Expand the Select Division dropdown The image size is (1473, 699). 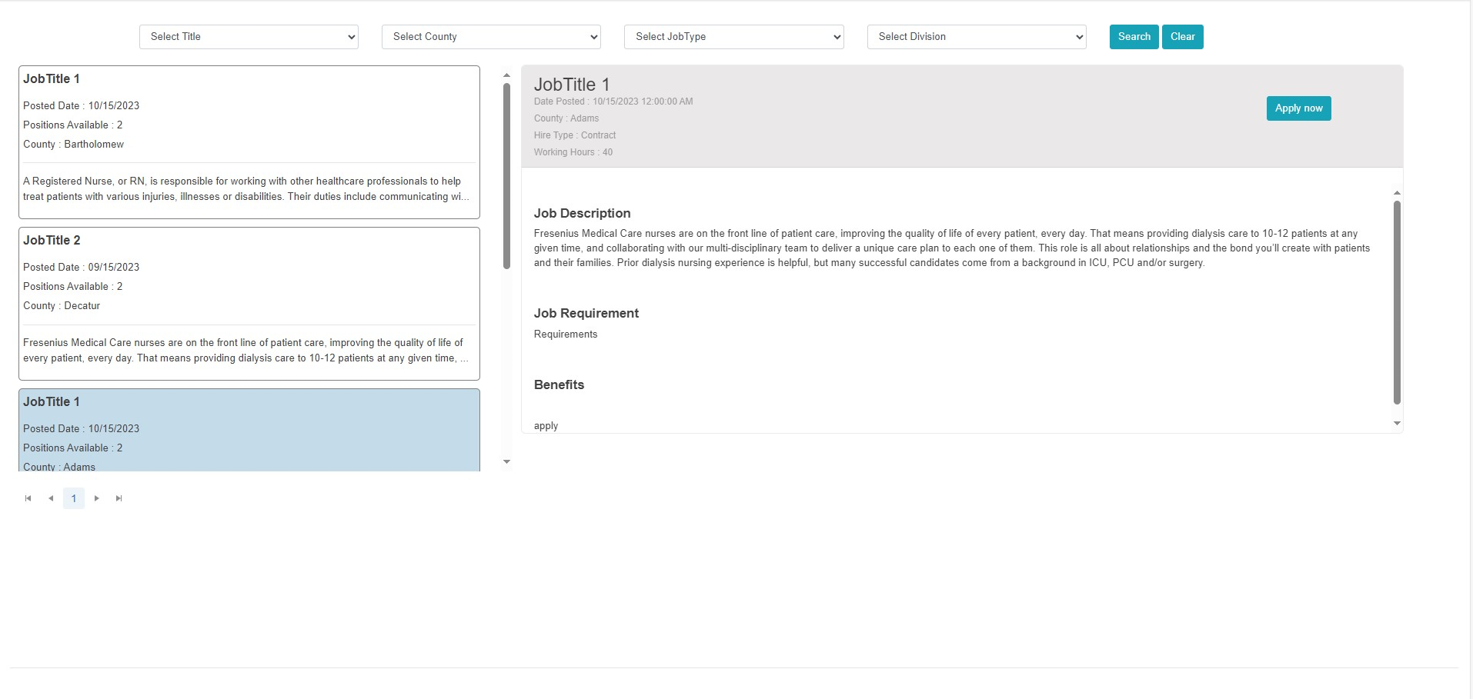coord(976,37)
